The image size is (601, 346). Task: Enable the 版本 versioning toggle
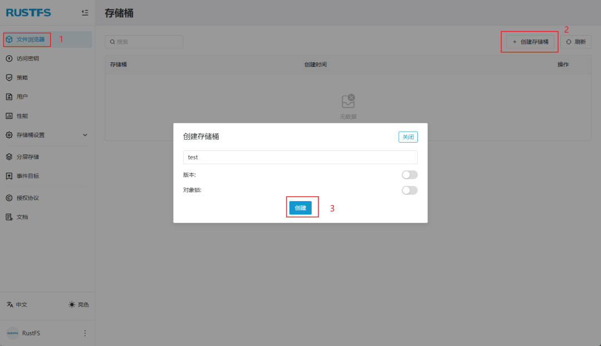(x=409, y=174)
